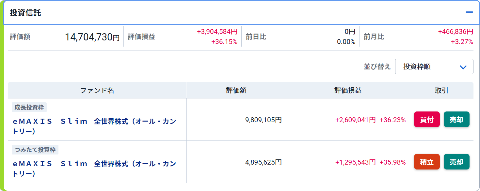Click the 取引 column header
480x191 pixels.
tap(442, 90)
